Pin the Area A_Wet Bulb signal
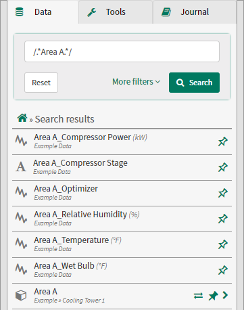Image resolution: width=244 pixels, height=310 pixels. [223, 270]
